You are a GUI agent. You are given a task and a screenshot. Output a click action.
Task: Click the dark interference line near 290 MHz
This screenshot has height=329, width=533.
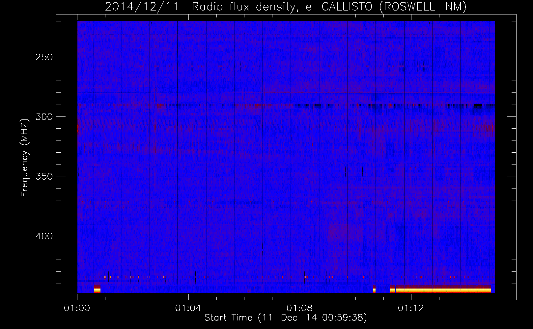click(286, 106)
